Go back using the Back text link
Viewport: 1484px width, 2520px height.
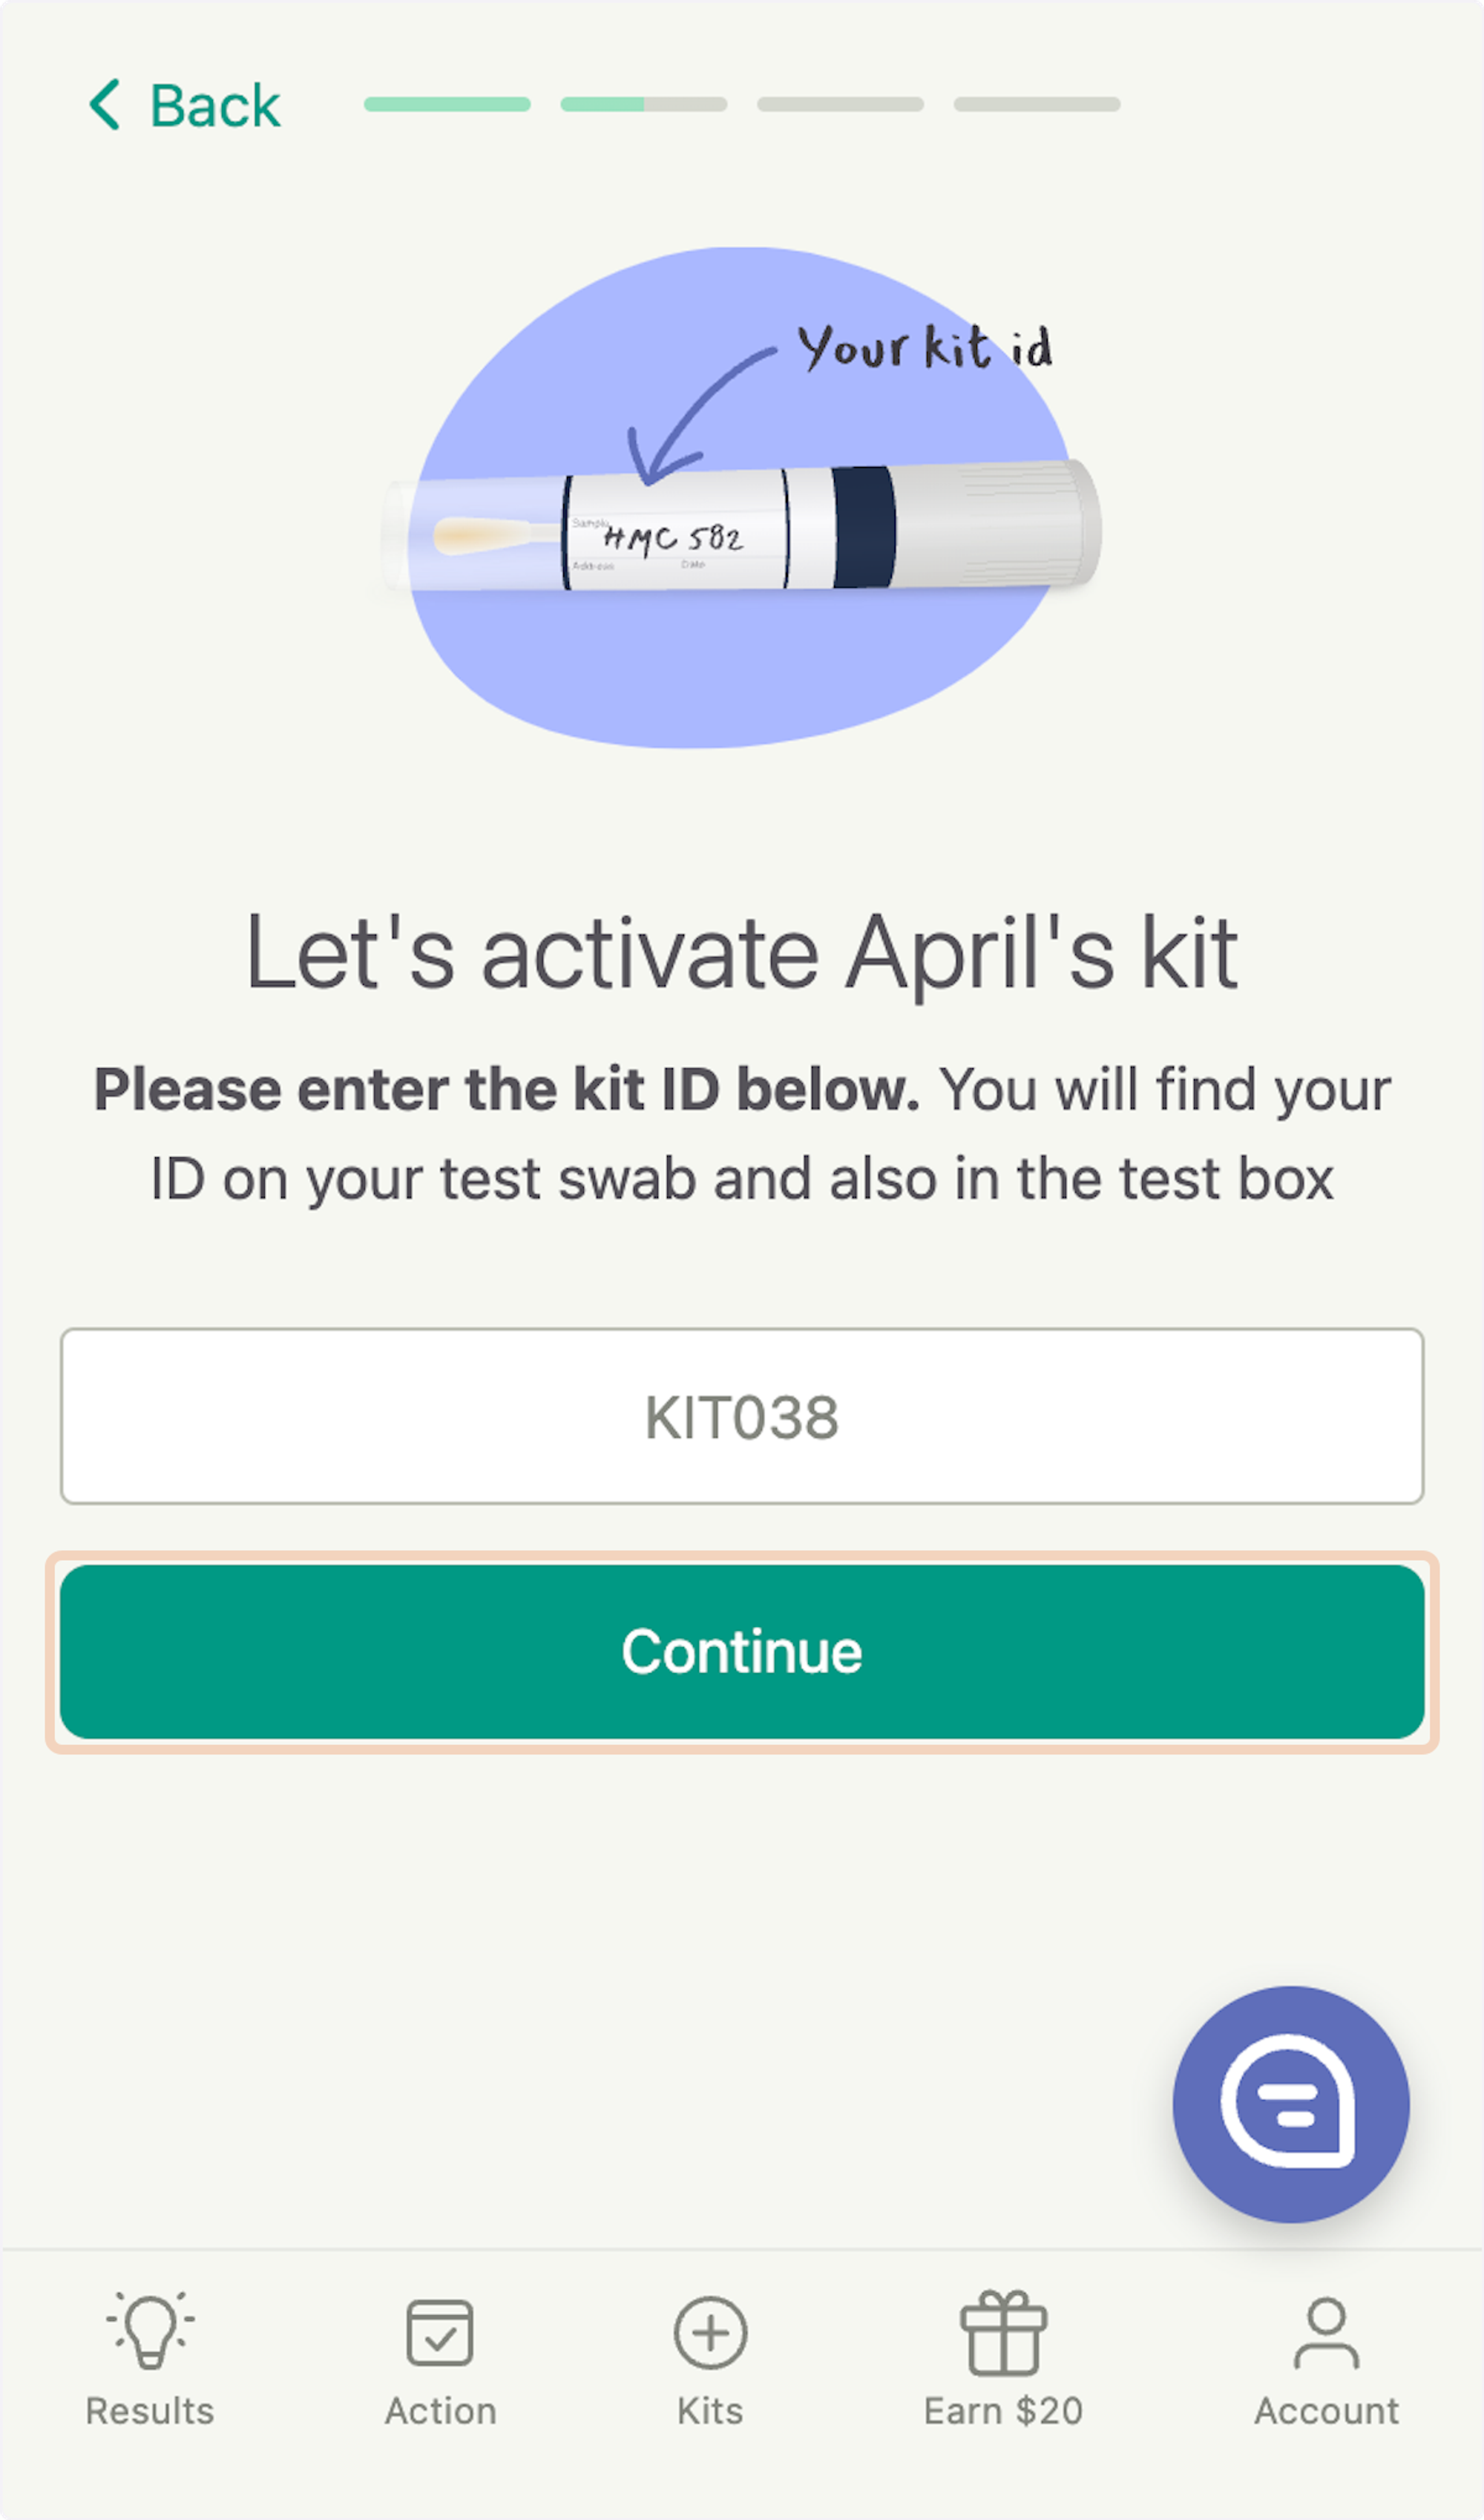215,106
